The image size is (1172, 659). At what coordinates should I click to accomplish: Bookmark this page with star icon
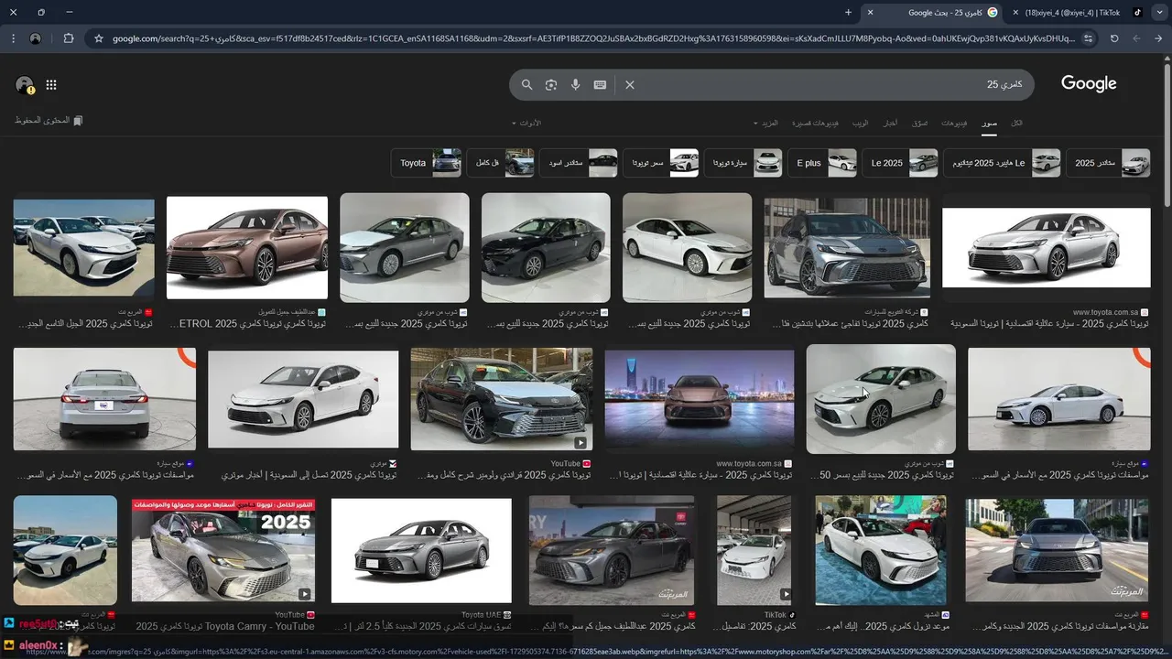pos(99,38)
